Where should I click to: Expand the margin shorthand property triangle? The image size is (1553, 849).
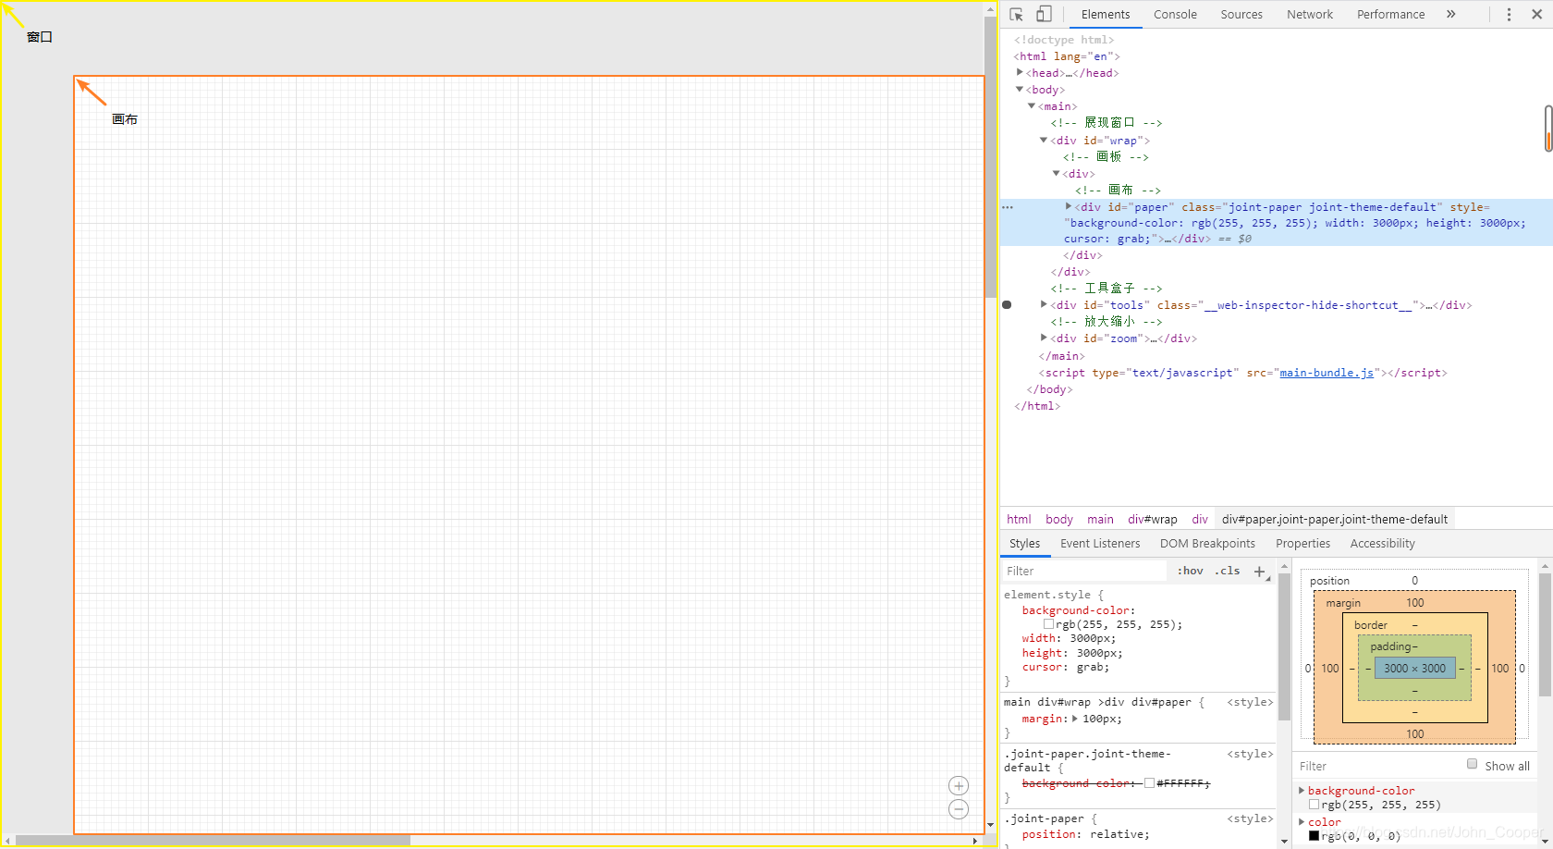1074,719
